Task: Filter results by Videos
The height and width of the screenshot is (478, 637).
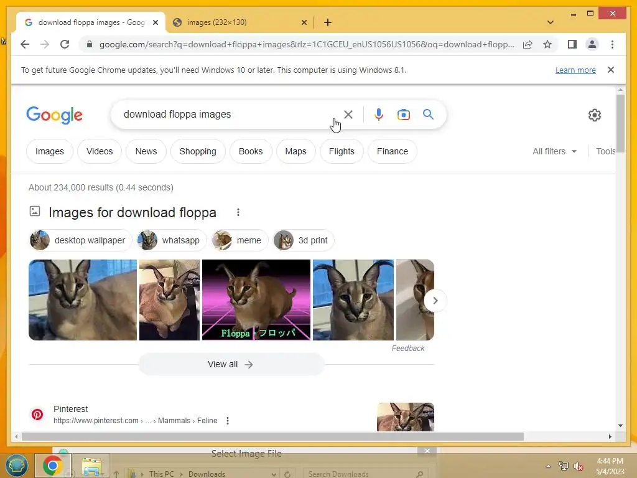Action: (100, 151)
